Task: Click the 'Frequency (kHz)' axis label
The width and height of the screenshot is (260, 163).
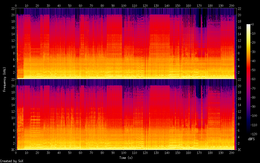Action: coord(4,79)
